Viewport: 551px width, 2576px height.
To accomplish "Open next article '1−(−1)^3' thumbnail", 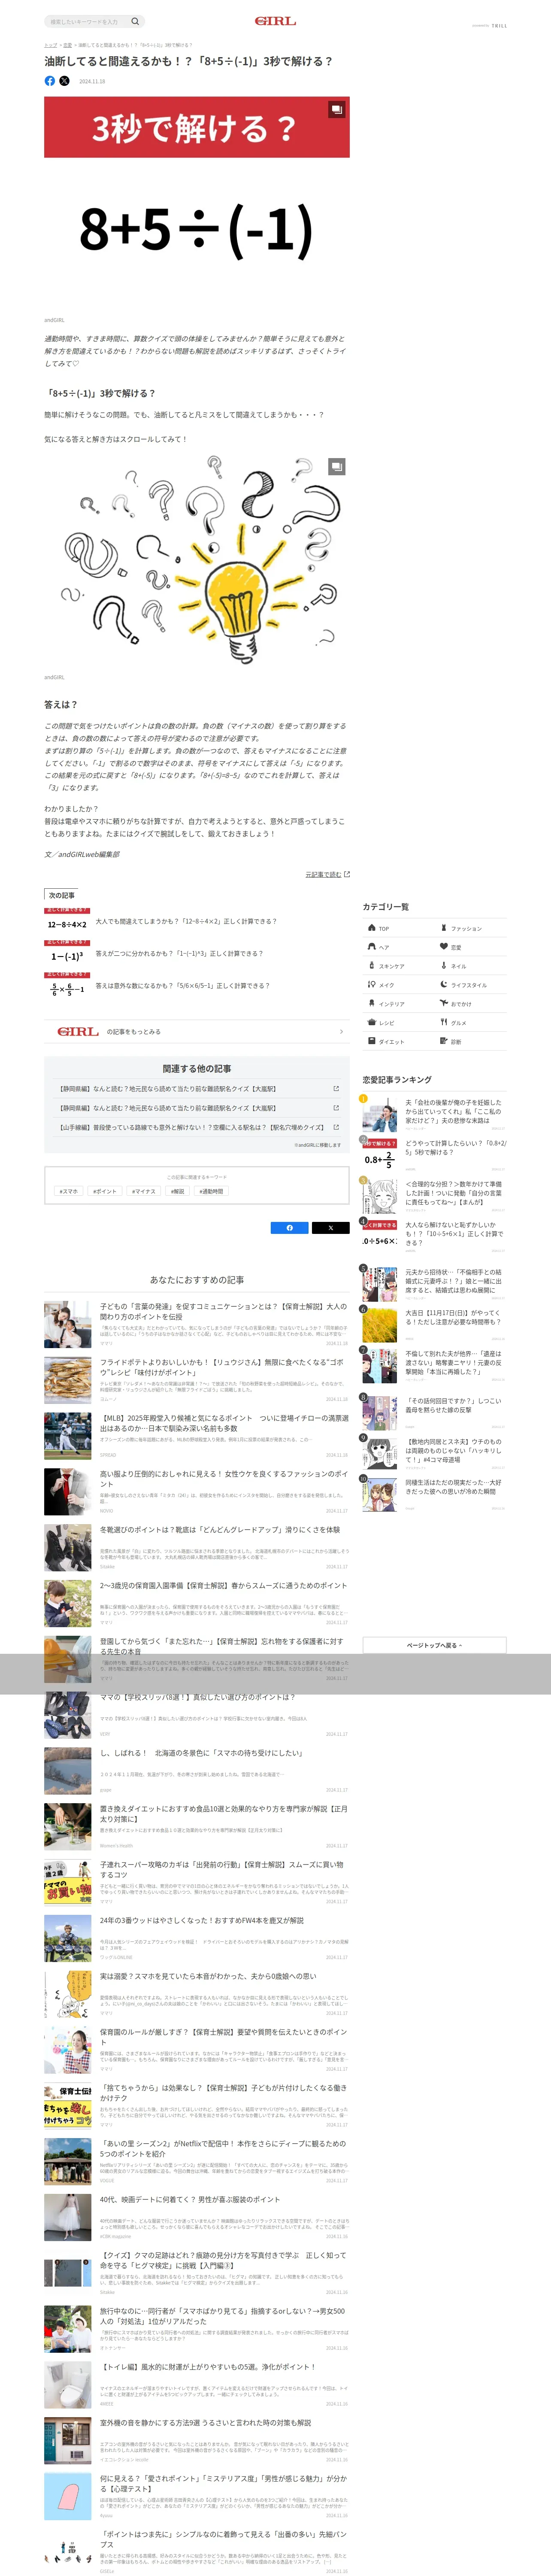I will (x=67, y=954).
